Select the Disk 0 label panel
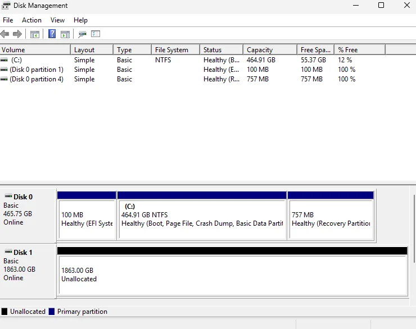 tap(28, 216)
